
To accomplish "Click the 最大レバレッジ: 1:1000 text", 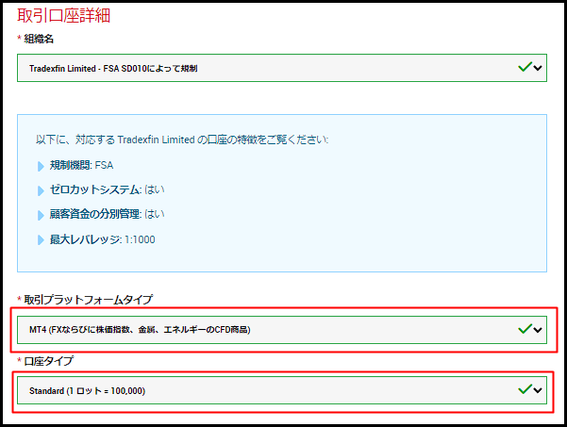I will click(102, 239).
